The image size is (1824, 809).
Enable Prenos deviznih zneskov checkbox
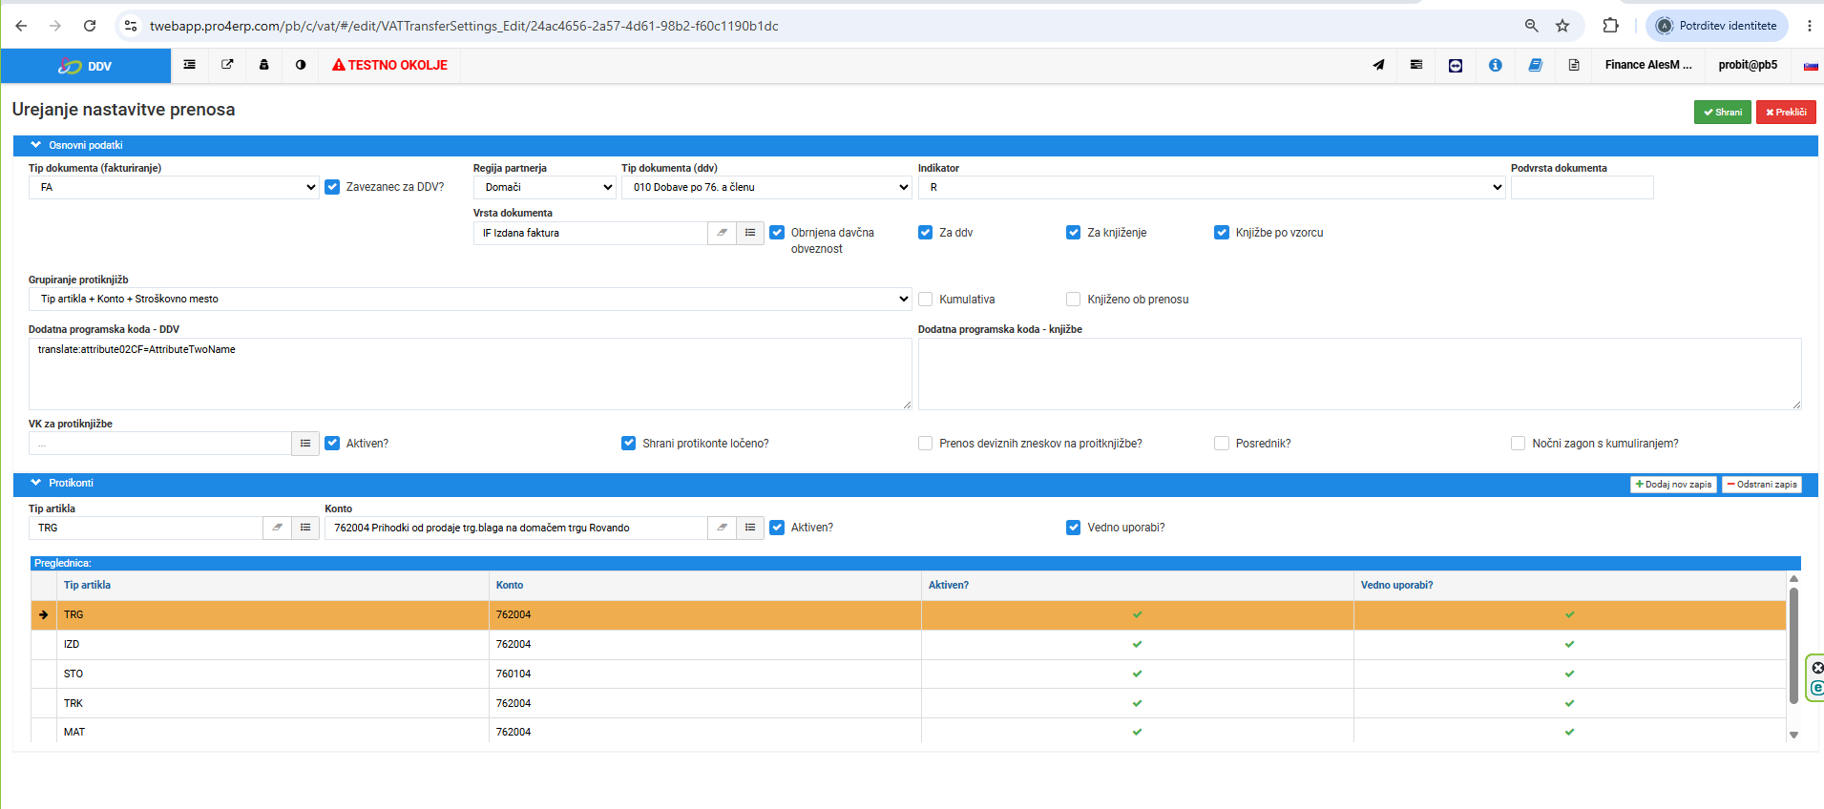925,444
